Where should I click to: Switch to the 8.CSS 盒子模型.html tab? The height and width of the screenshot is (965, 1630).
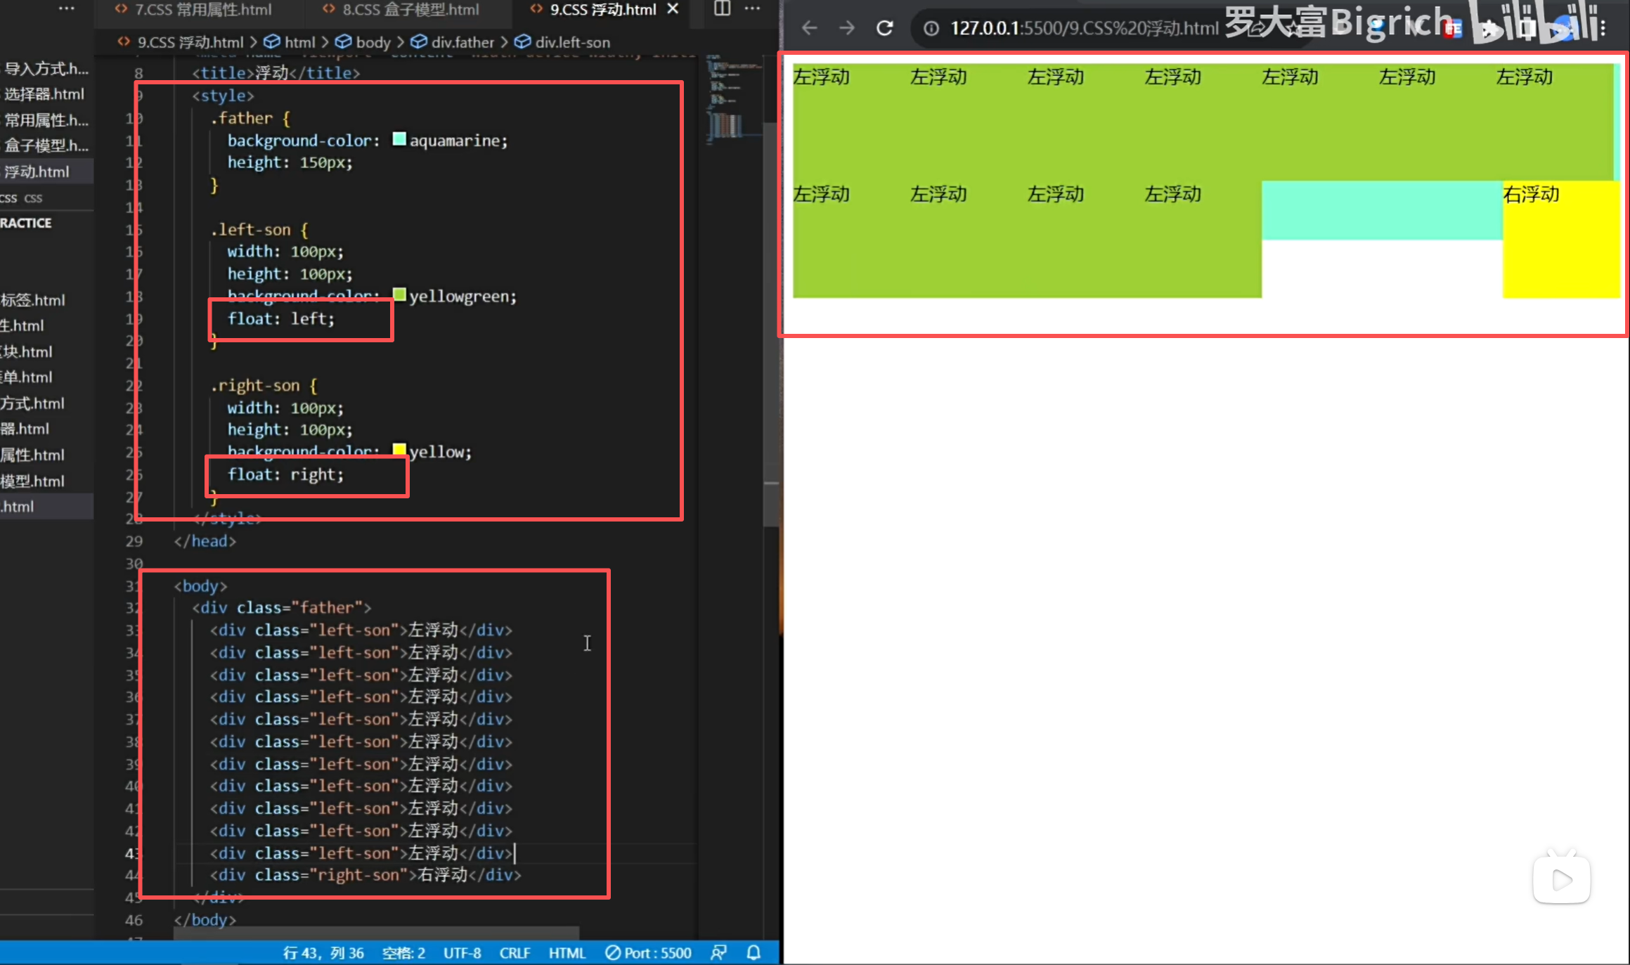pos(410,10)
